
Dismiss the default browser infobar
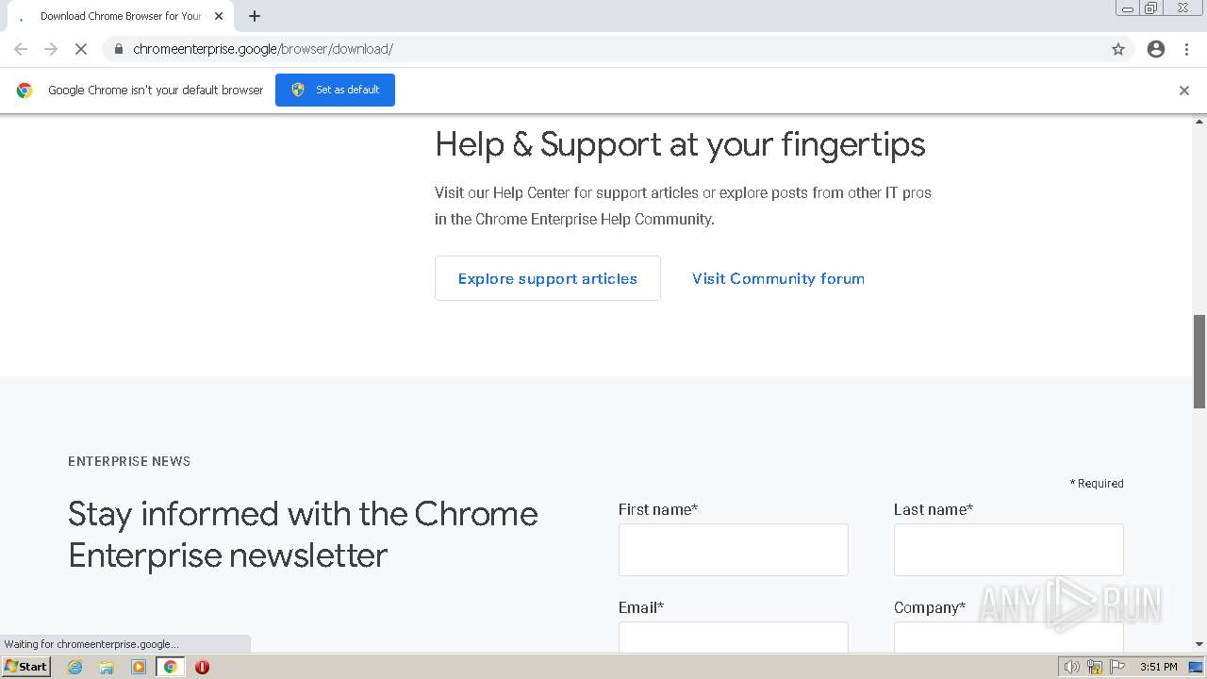(x=1184, y=91)
